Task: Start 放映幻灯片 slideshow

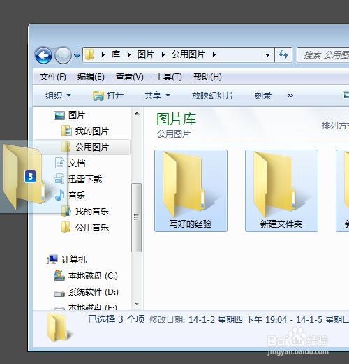Action: [x=212, y=96]
